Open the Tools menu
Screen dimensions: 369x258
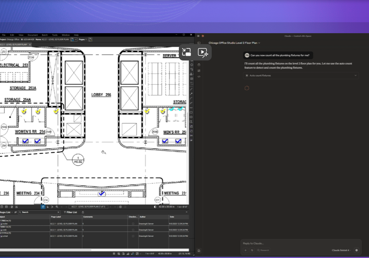click(x=55, y=35)
